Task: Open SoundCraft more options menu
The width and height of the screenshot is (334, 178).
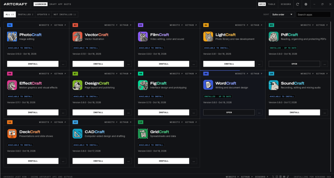Action: (x=325, y=112)
